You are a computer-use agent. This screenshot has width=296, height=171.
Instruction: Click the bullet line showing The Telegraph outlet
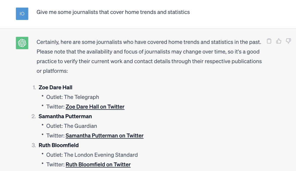73,97
